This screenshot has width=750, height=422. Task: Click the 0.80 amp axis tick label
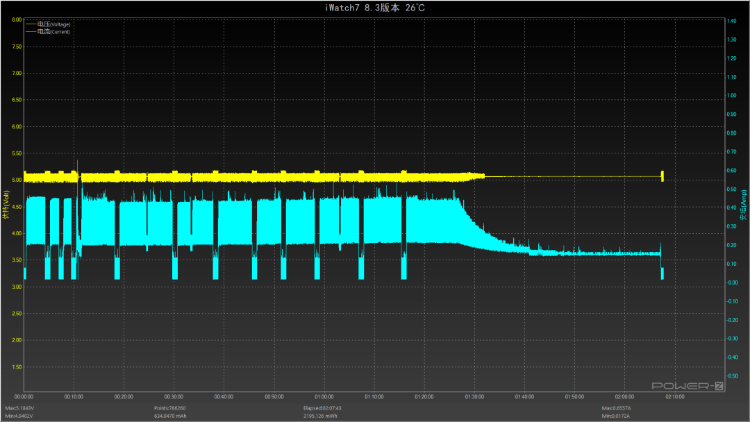coord(732,133)
